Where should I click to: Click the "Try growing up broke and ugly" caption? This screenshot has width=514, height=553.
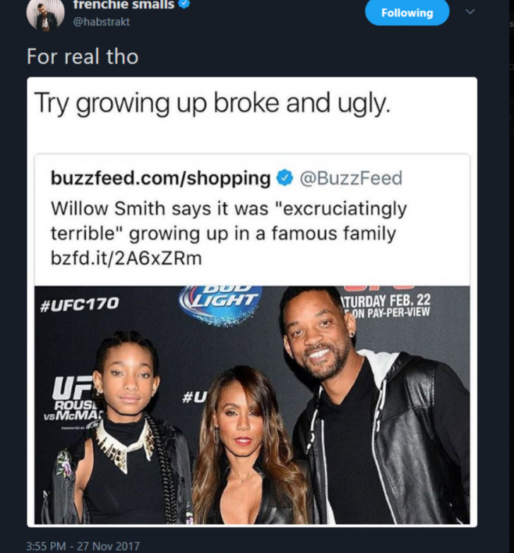tap(212, 105)
